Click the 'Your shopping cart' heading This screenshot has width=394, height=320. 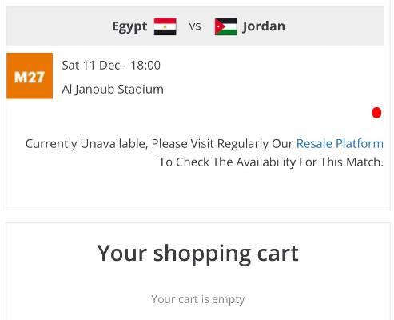[x=197, y=253]
